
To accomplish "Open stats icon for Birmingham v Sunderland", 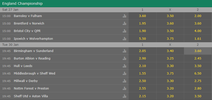I will pos(124,51).
